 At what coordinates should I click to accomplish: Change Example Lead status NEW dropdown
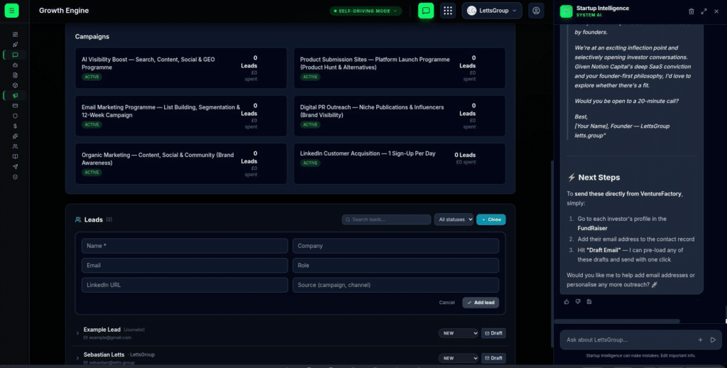pyautogui.click(x=458, y=333)
